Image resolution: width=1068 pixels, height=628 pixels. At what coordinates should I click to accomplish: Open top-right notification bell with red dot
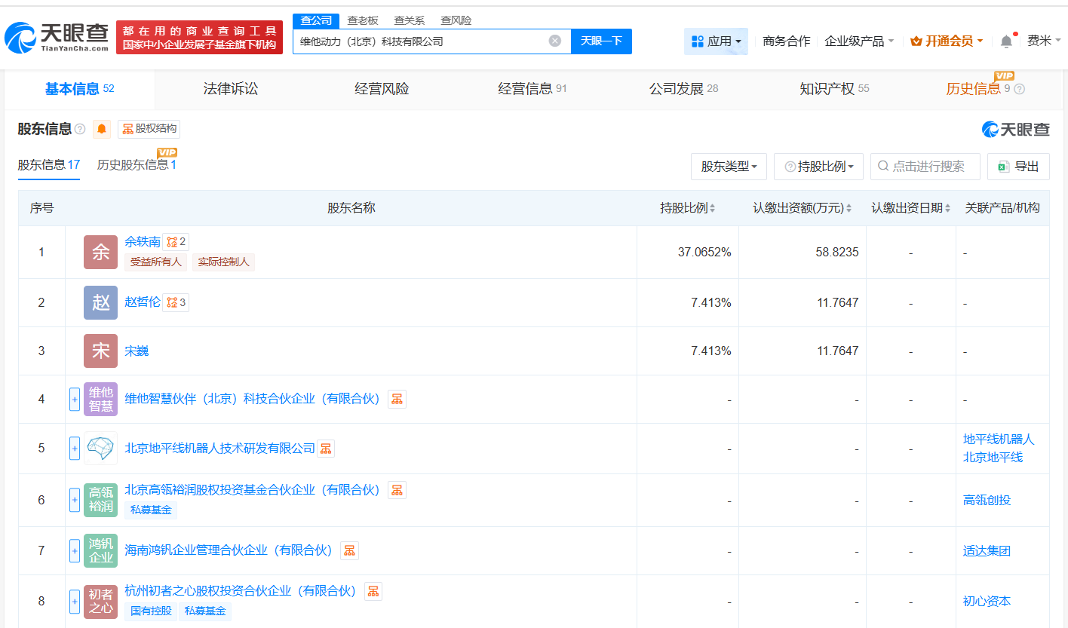click(x=1005, y=41)
